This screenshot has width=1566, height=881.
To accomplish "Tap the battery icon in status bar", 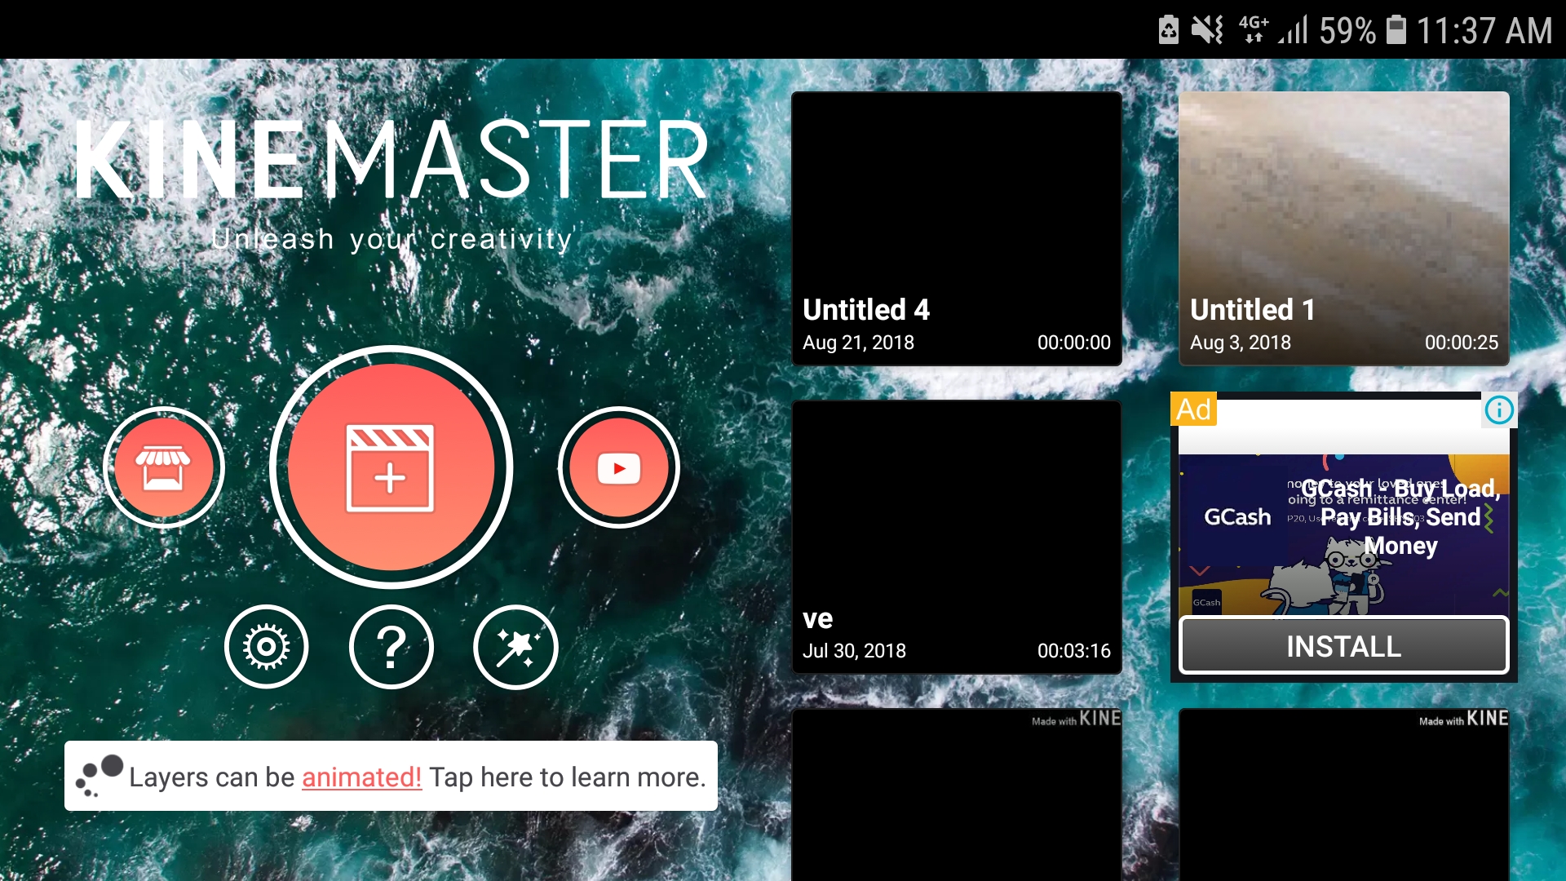I will [1396, 30].
